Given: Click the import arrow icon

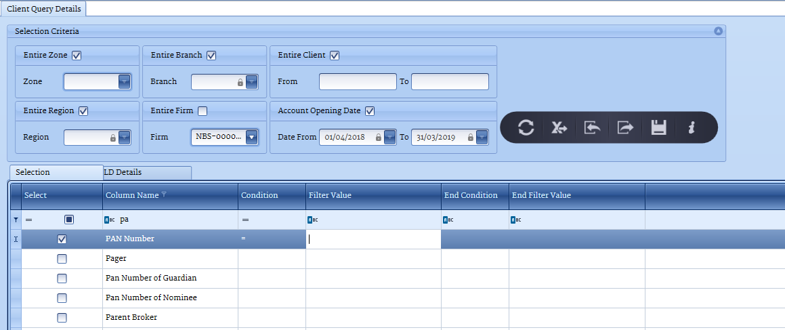Looking at the screenshot, I should [x=592, y=127].
